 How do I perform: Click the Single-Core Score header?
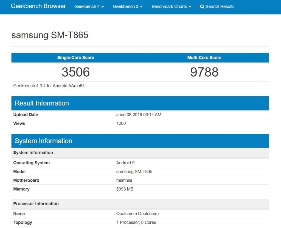[75, 58]
